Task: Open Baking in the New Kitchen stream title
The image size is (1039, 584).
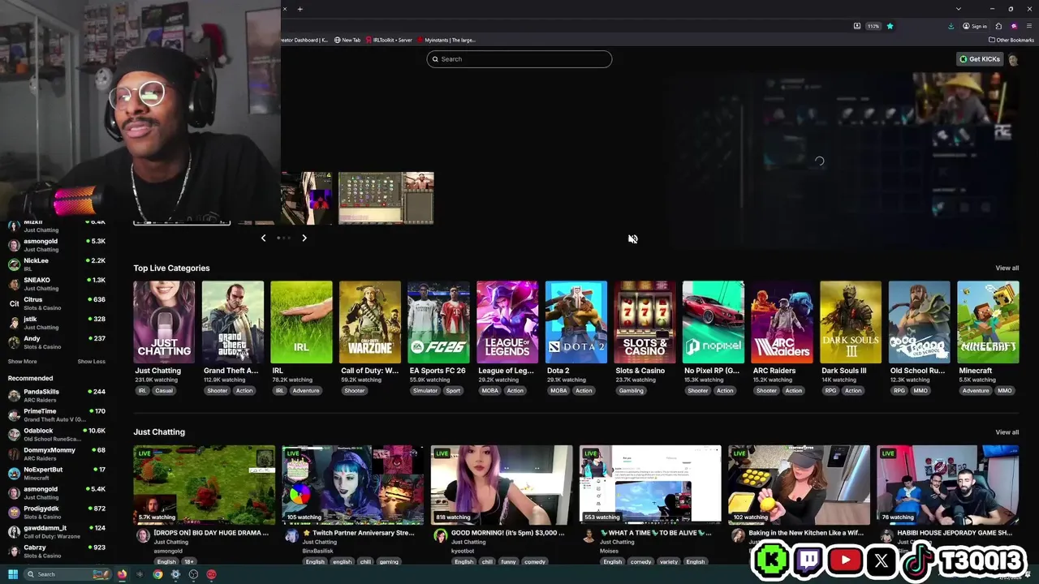Action: (805, 533)
